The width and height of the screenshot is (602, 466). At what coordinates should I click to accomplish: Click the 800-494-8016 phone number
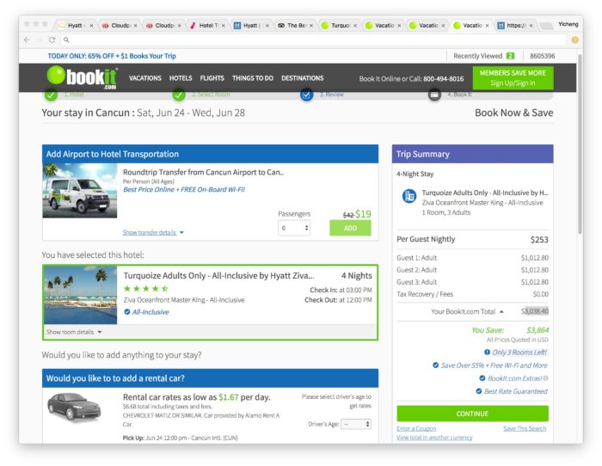[x=443, y=79]
